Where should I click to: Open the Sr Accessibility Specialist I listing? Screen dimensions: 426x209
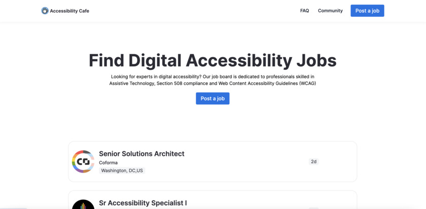tap(143, 203)
